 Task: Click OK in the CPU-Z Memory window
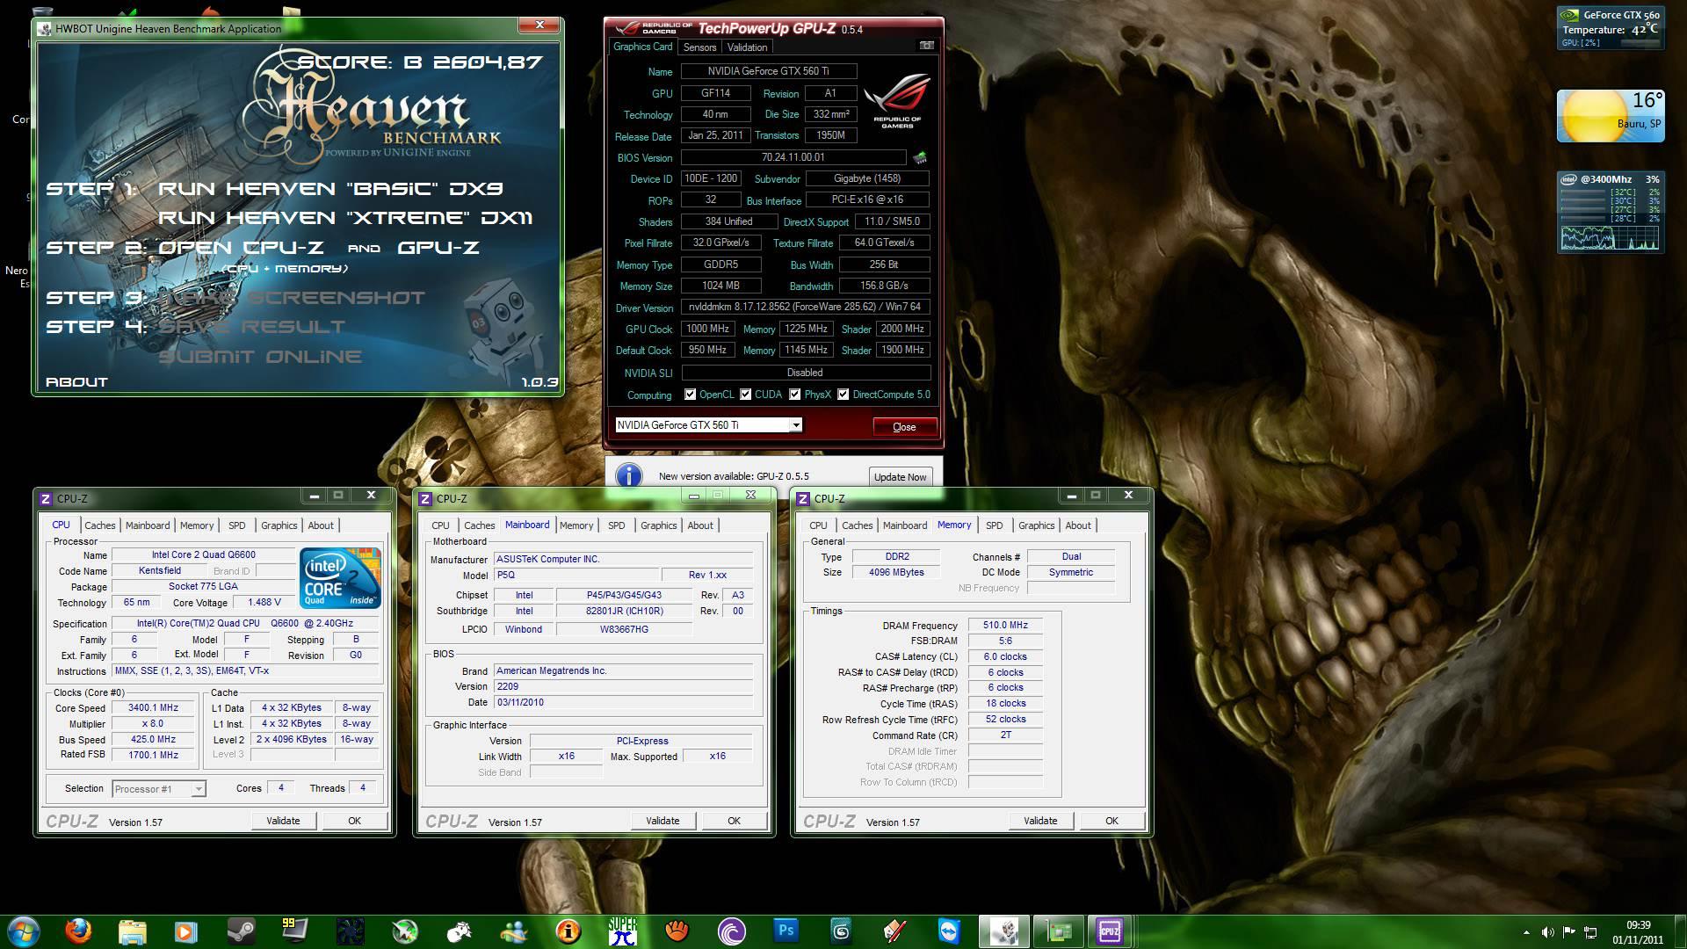1111,821
